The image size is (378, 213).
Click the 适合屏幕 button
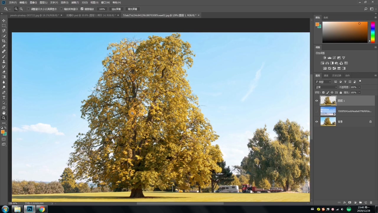(x=116, y=9)
